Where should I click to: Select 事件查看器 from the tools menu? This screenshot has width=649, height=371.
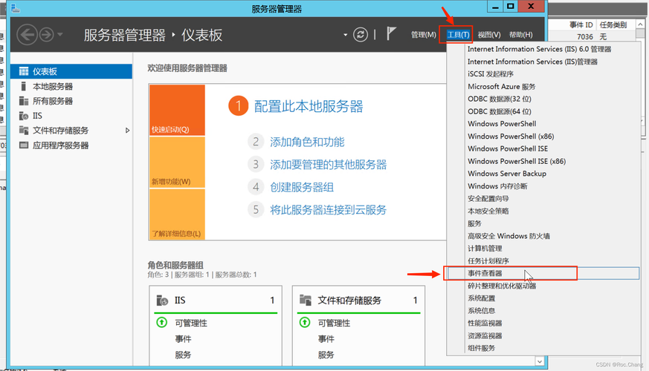click(485, 274)
